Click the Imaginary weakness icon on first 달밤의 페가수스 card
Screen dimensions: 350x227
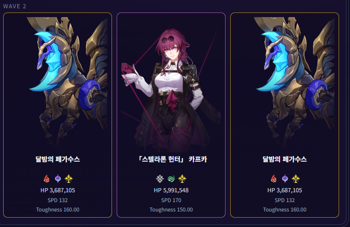tap(69, 179)
